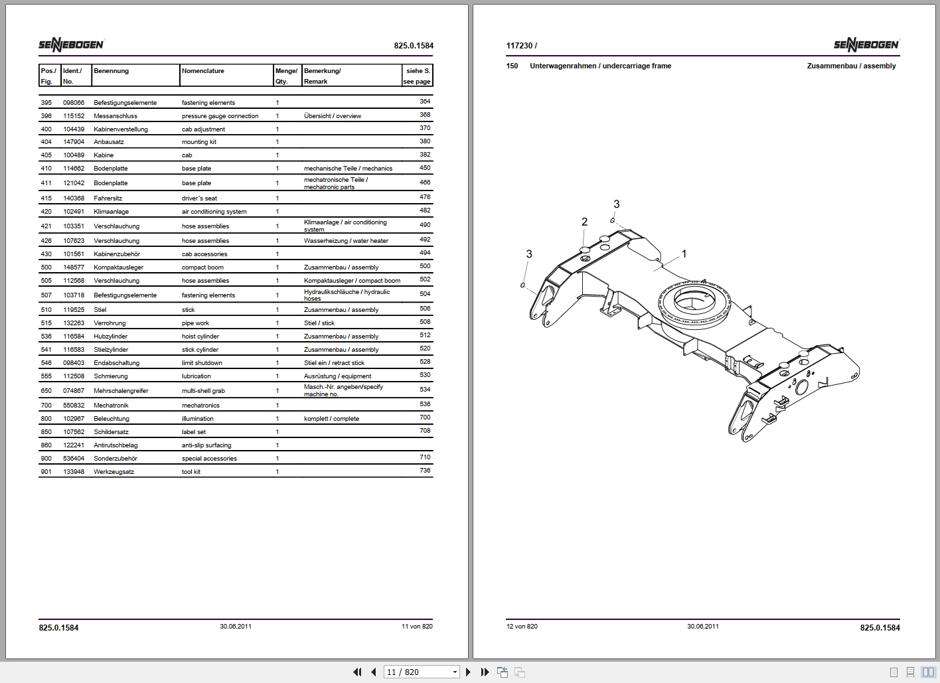Go forward to the next view
940x683 pixels.
click(520, 672)
